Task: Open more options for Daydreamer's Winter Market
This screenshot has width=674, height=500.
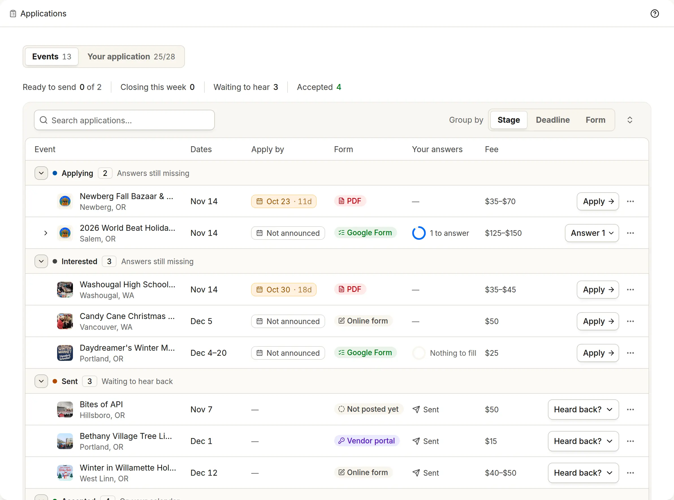Action: pyautogui.click(x=630, y=353)
